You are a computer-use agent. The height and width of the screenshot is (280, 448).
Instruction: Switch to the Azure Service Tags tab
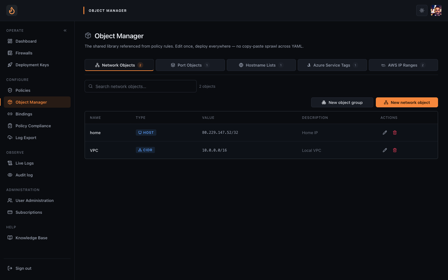click(x=332, y=65)
